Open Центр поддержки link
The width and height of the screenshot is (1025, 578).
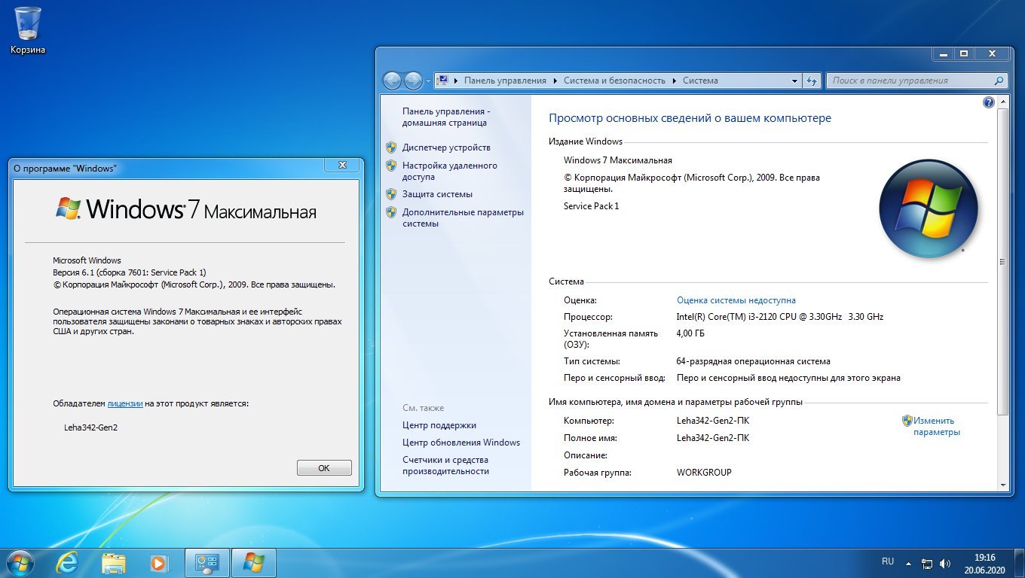pos(439,425)
